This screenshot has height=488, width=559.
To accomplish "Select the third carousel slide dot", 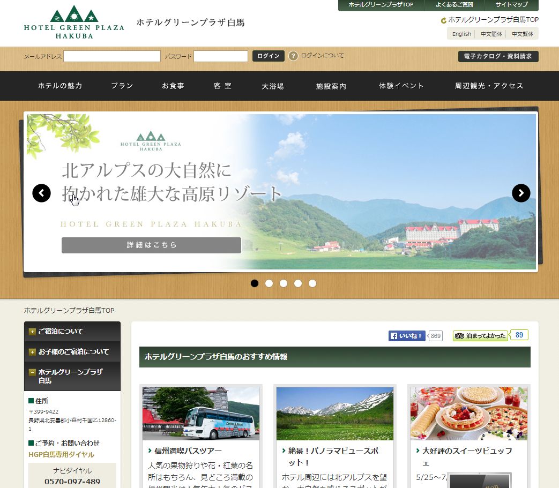I will [284, 283].
